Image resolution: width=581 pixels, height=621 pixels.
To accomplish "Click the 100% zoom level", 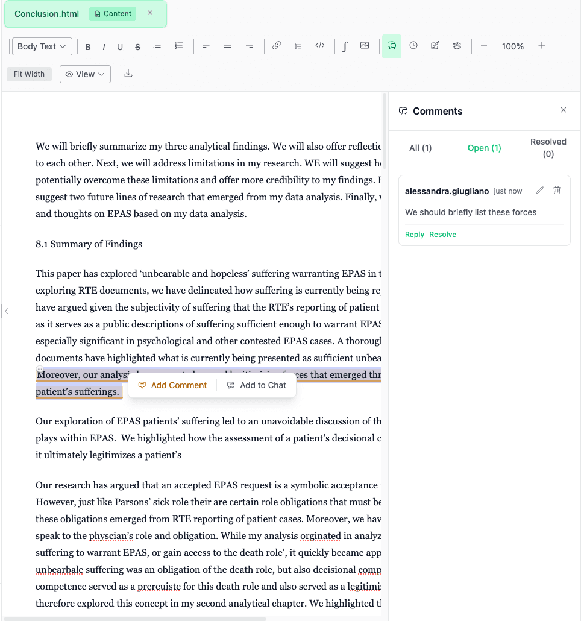I will 512,46.
